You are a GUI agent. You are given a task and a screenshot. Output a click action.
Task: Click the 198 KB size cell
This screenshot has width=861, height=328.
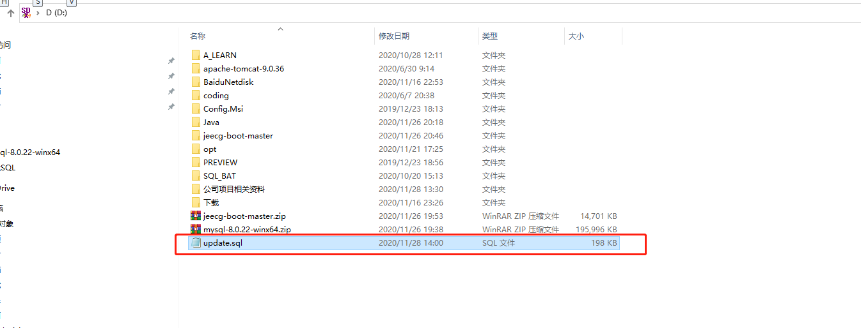604,243
